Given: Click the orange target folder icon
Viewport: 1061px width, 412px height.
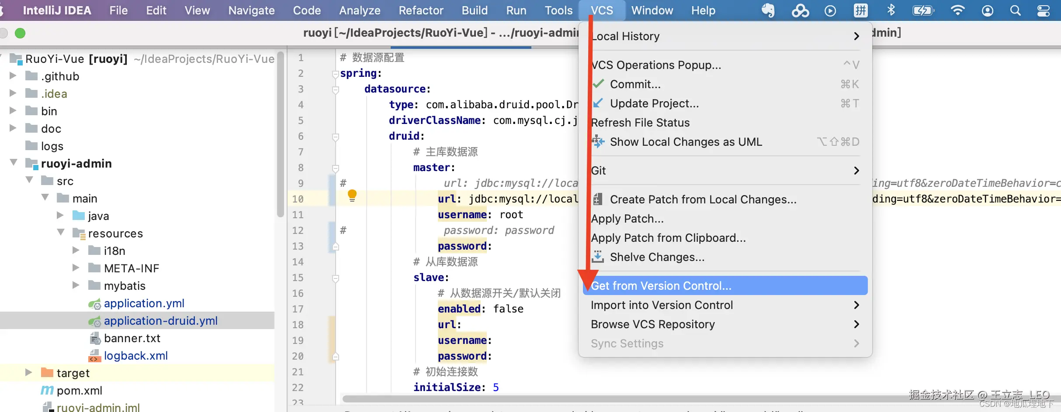Looking at the screenshot, I should pyautogui.click(x=47, y=373).
